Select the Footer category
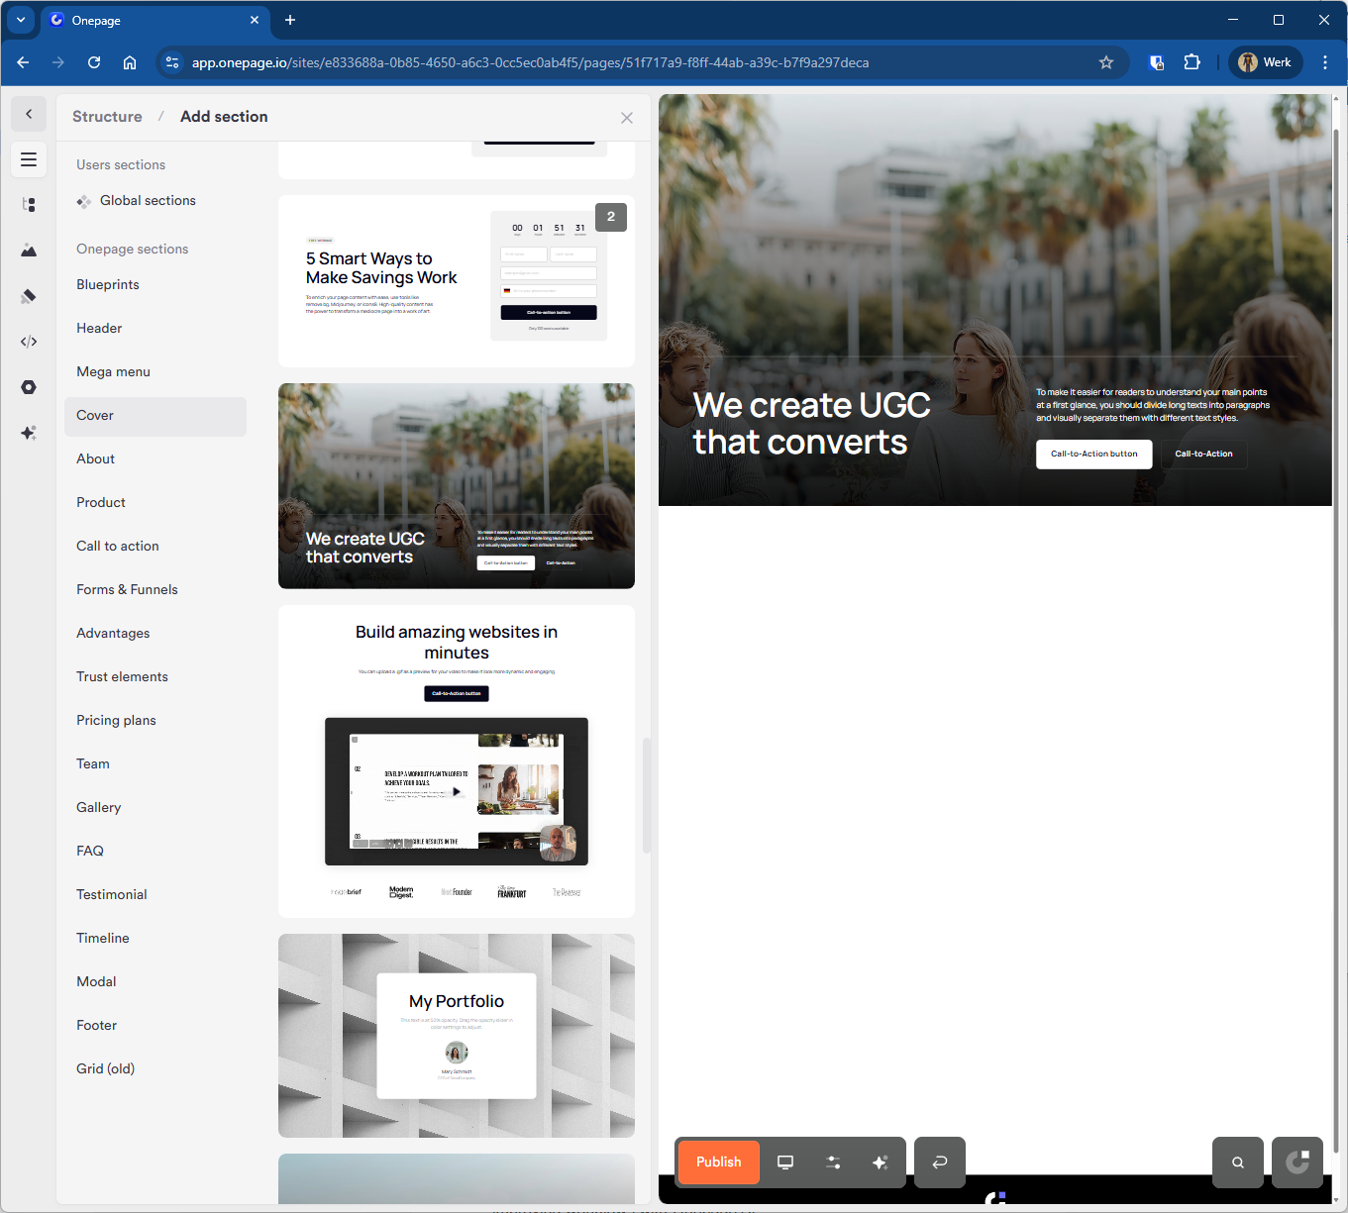 coord(156,1026)
